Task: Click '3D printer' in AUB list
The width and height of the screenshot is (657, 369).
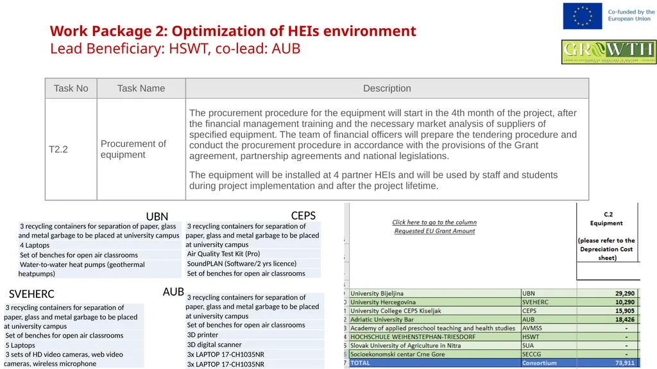Action: click(x=255, y=334)
